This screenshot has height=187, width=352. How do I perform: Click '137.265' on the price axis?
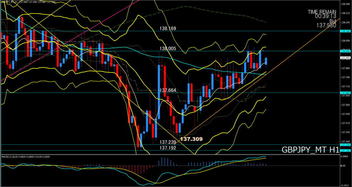click(x=345, y=142)
